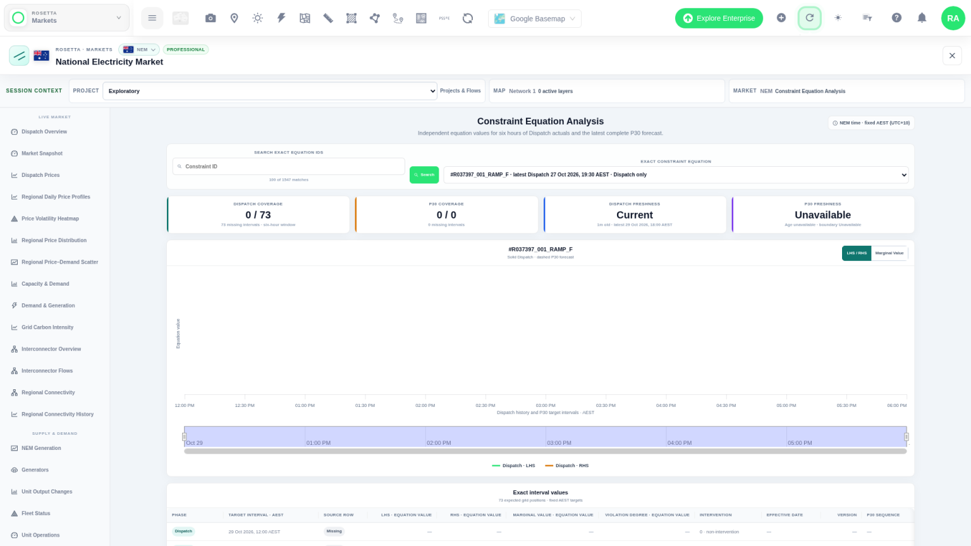Open Dispatch Prices in the sidebar
Screen dimensions: 971x546
point(40,175)
